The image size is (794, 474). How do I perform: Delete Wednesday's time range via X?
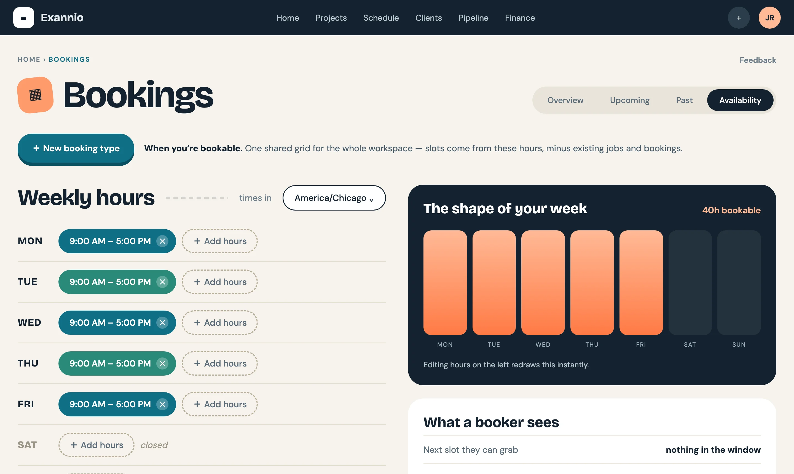pyautogui.click(x=162, y=323)
